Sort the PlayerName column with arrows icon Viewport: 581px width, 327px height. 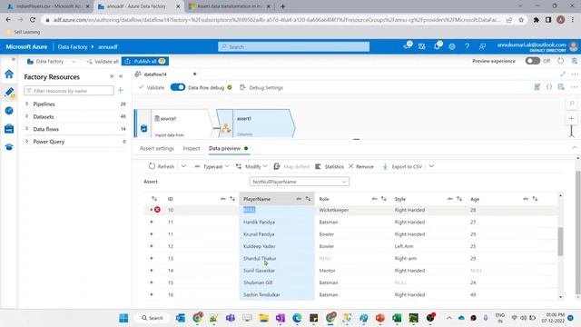308,199
